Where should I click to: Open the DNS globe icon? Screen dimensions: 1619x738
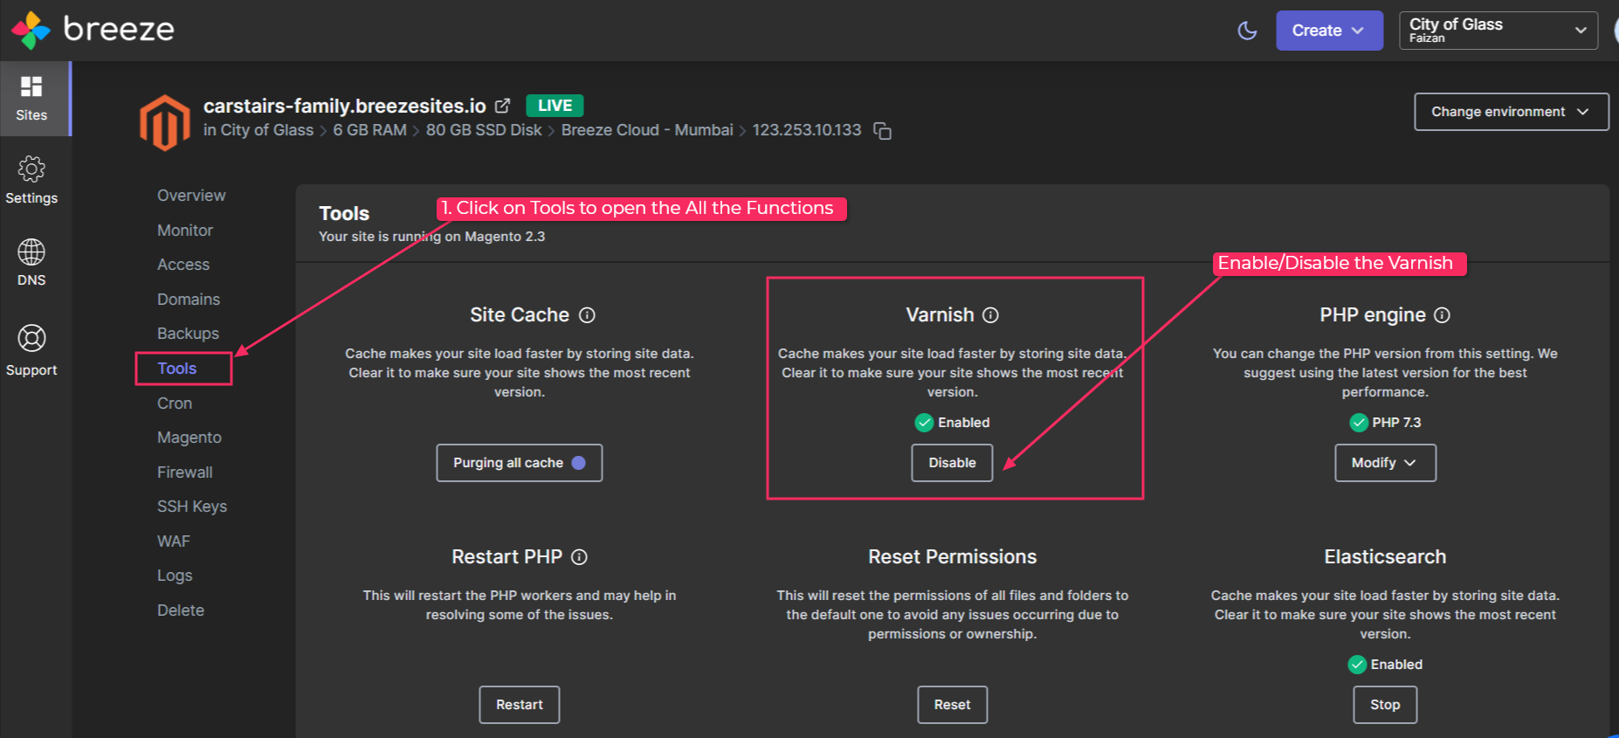pyautogui.click(x=31, y=252)
